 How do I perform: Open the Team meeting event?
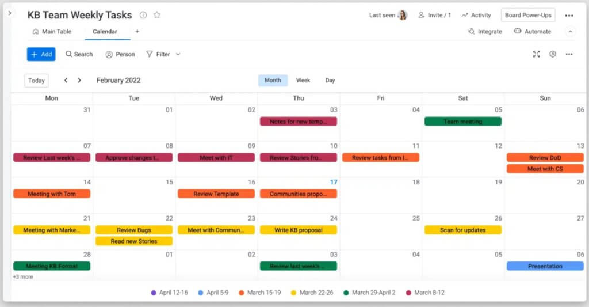pos(463,122)
